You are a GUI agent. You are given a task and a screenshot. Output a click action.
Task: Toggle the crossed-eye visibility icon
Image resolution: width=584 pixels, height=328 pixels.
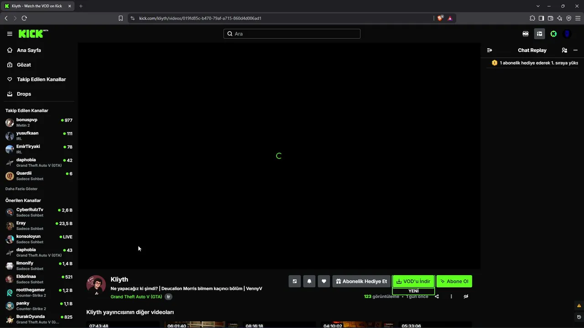pos(466,297)
